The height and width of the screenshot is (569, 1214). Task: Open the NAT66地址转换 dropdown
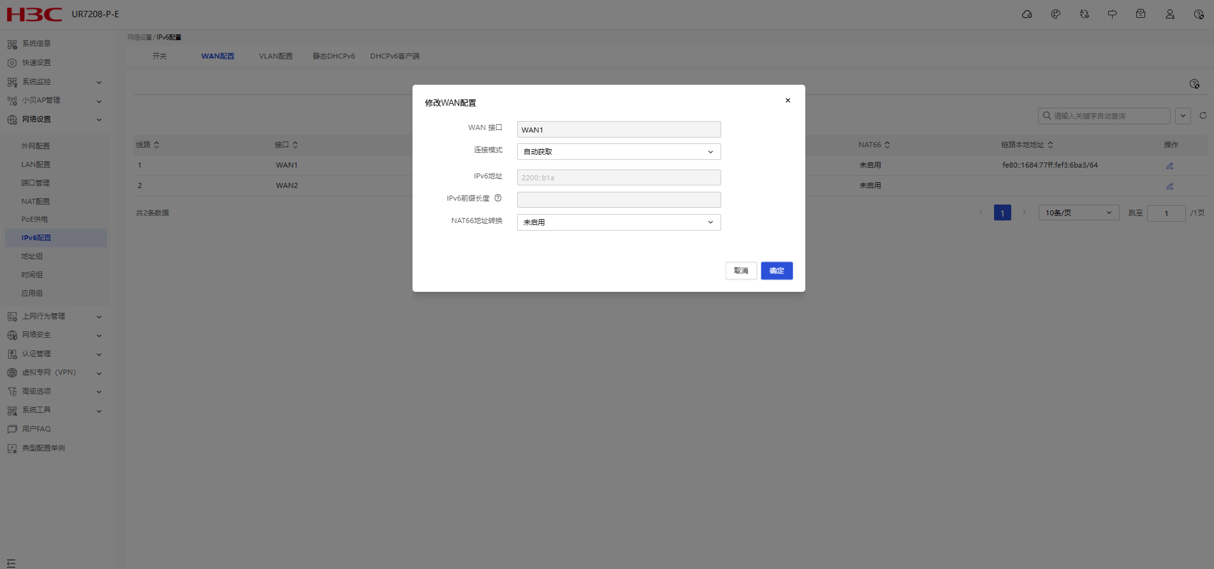618,222
